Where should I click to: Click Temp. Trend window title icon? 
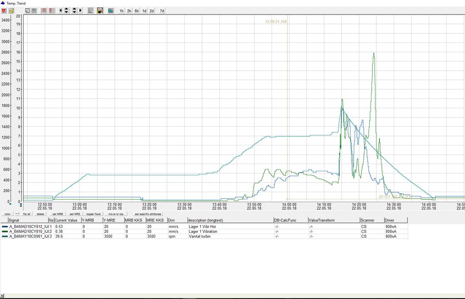[3, 3]
